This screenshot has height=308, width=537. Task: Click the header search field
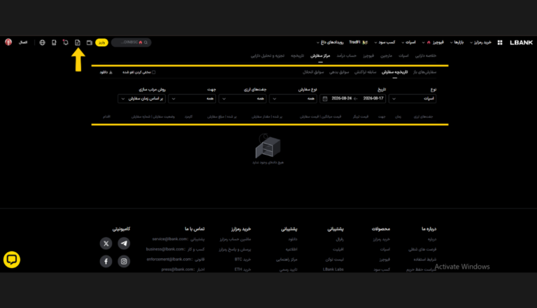[x=131, y=43]
